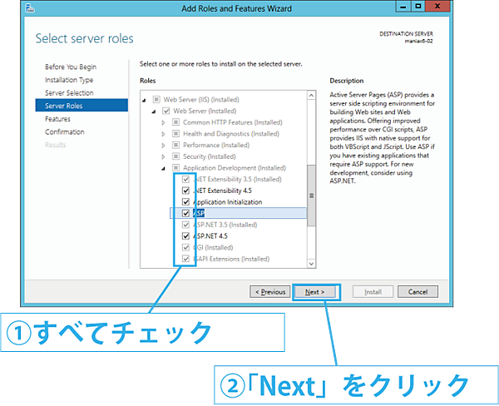Close the wizard with the red X
Viewport: 499px width, 406px height.
click(437, 7)
